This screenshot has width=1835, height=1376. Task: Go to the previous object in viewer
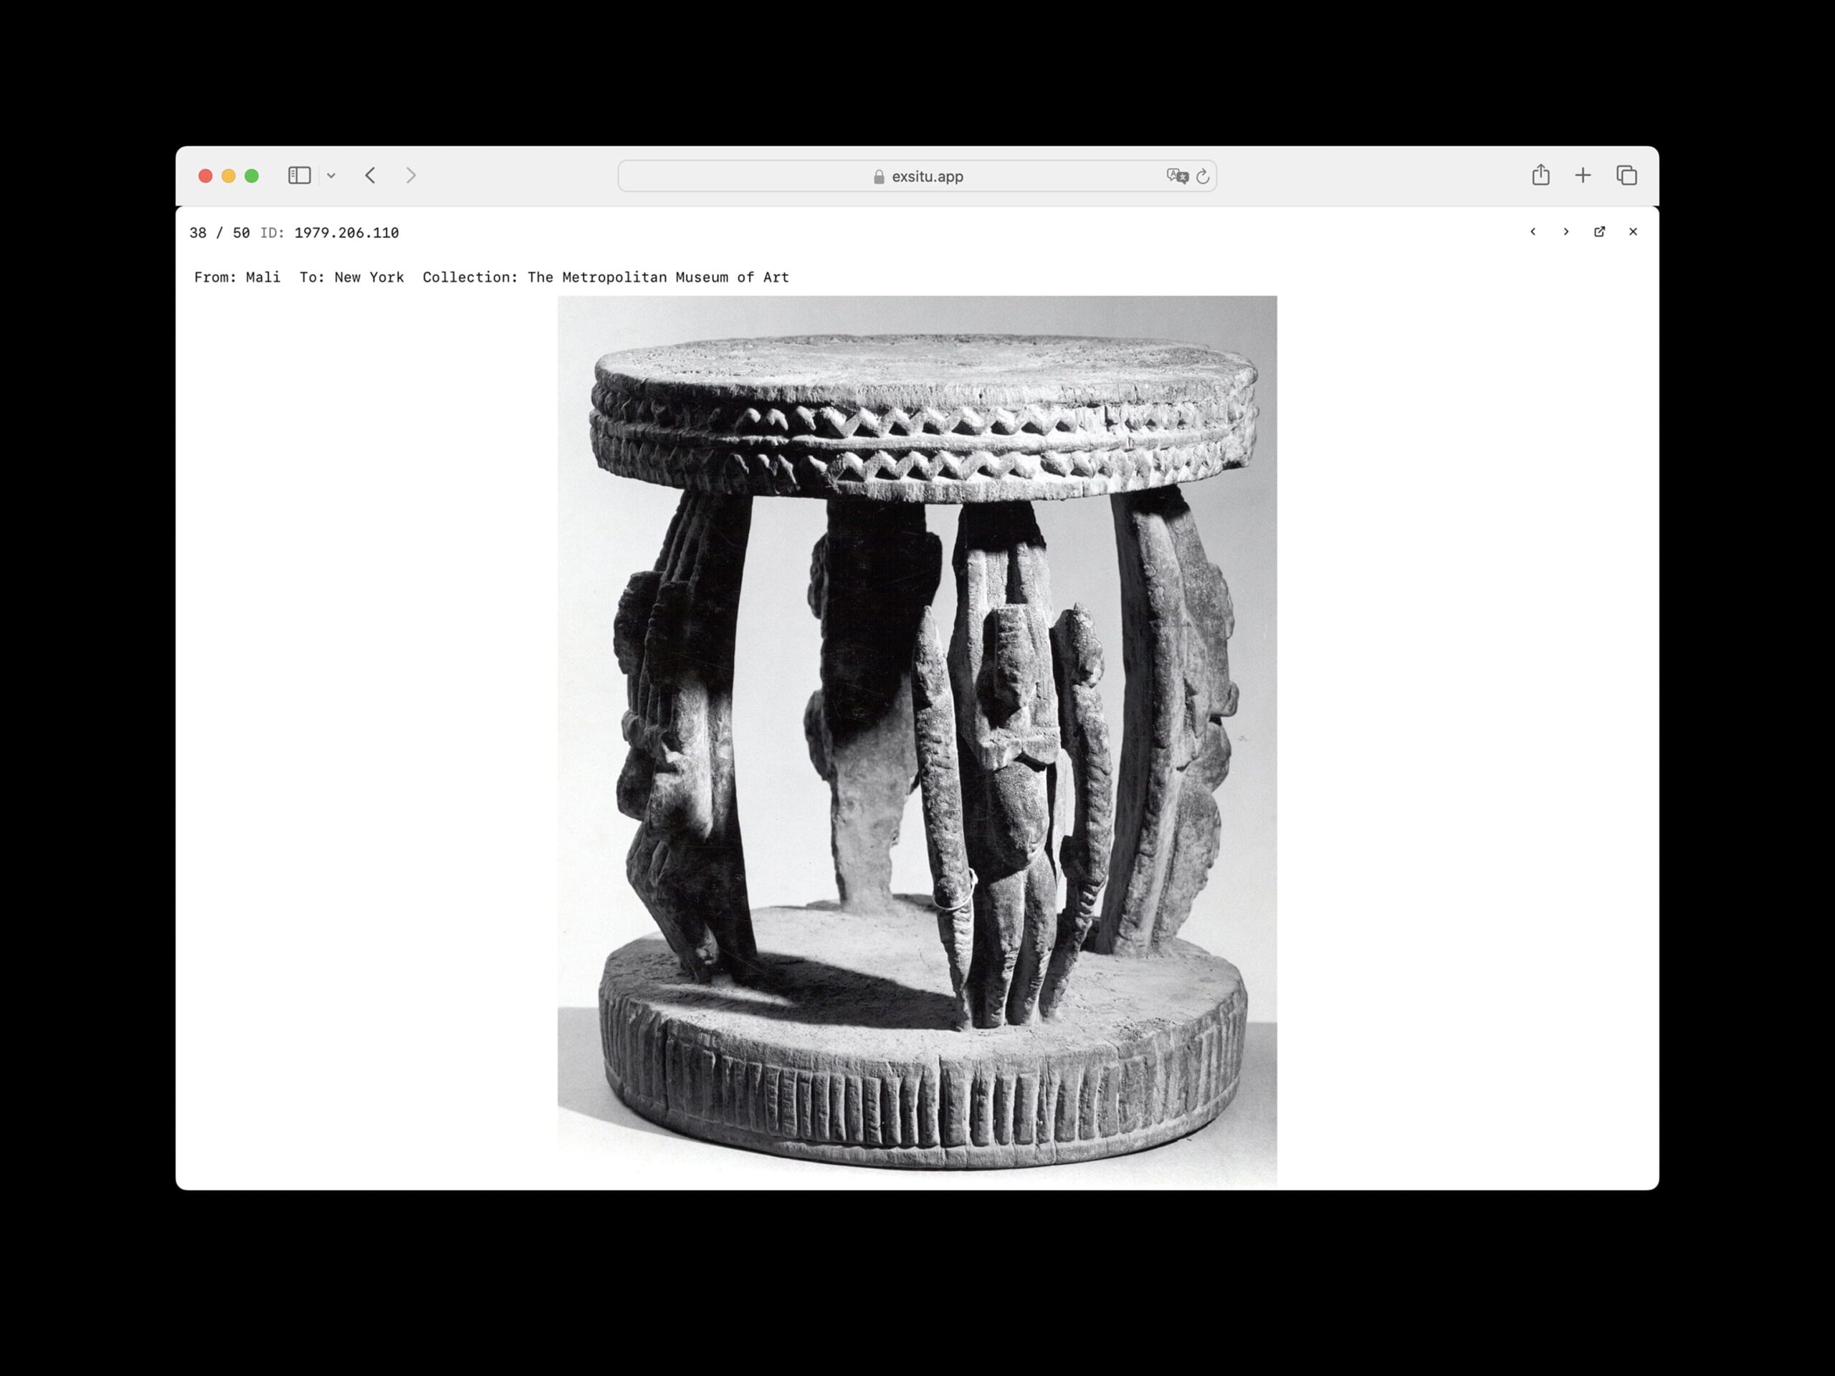1533,231
